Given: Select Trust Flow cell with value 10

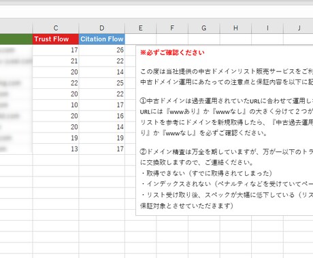Looking at the screenshot, I should click(56, 105).
